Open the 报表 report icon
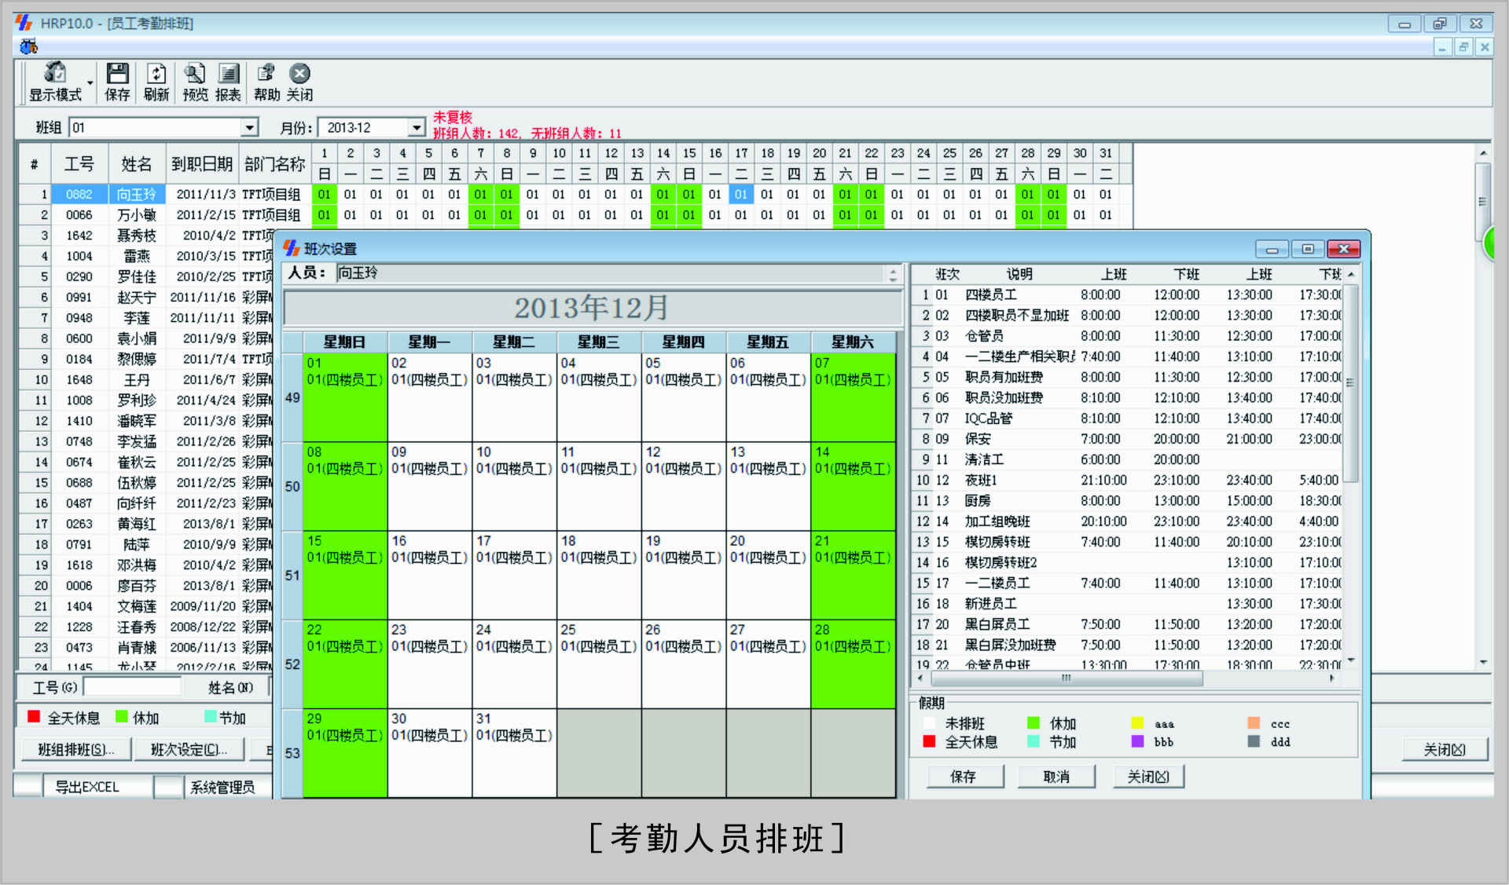 point(228,82)
